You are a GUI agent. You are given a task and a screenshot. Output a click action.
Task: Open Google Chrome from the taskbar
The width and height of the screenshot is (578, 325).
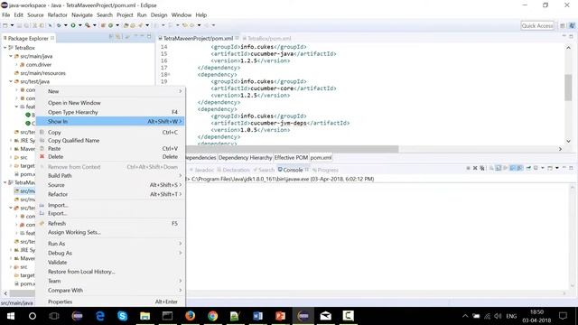[212, 316]
